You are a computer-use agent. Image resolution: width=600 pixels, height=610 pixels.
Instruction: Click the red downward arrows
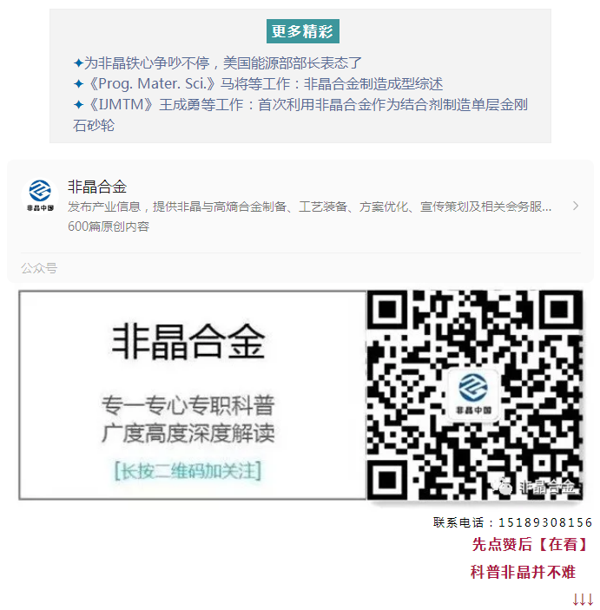(x=583, y=600)
